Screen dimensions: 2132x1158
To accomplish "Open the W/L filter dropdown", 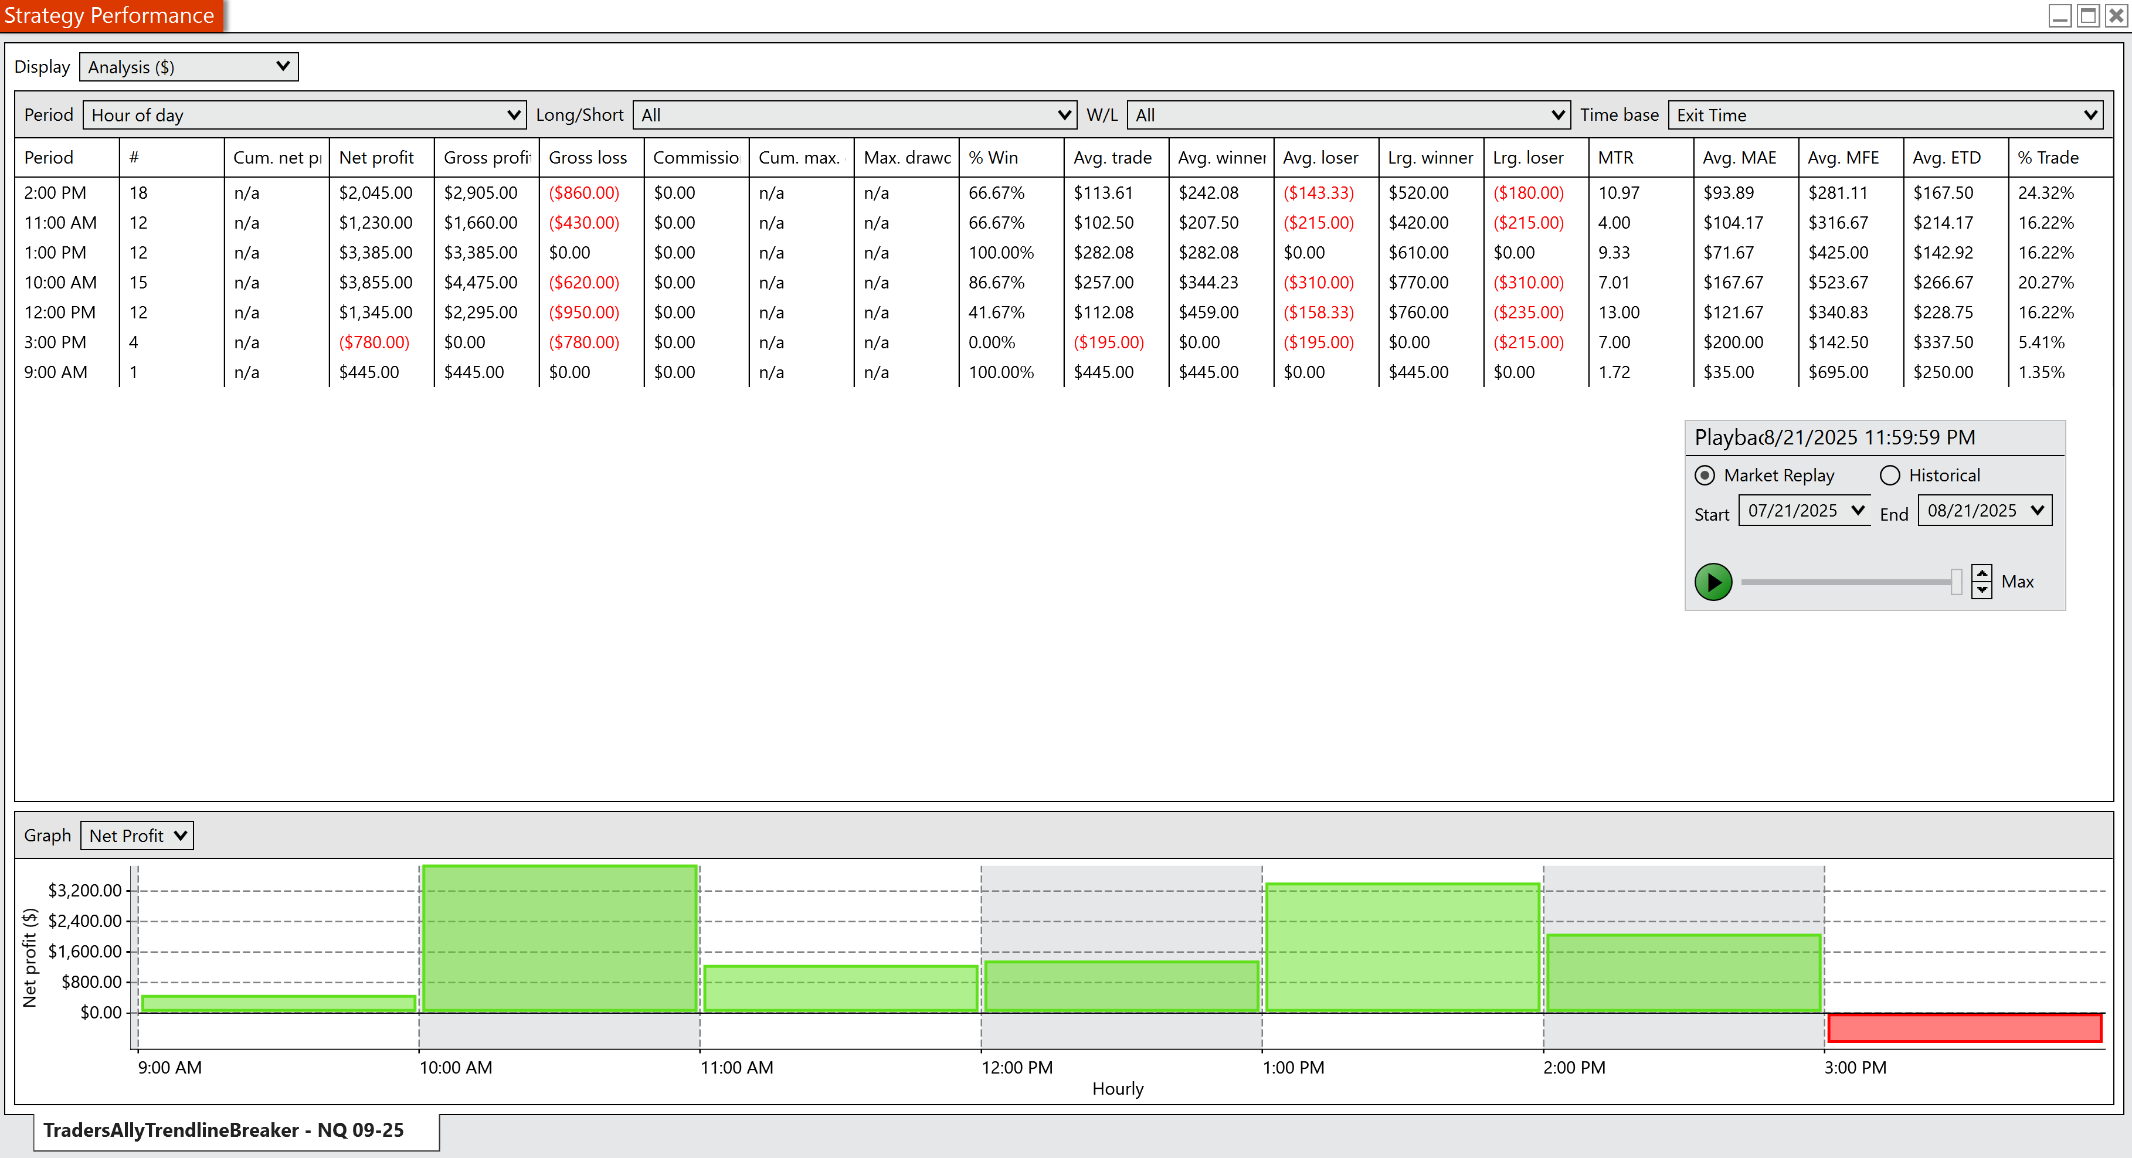I will pyautogui.click(x=1348, y=115).
